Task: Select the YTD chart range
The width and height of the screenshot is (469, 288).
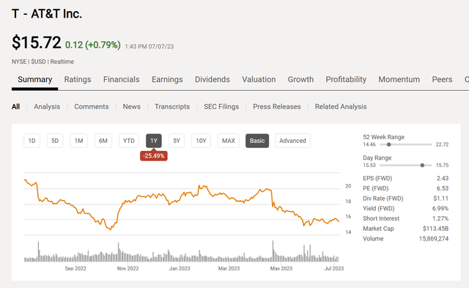Action: tap(129, 141)
